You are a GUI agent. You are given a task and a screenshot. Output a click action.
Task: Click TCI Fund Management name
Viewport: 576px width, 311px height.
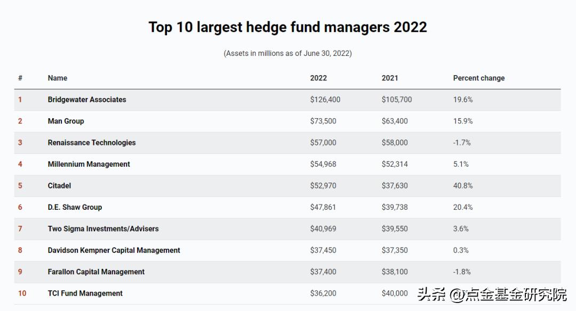coord(85,293)
